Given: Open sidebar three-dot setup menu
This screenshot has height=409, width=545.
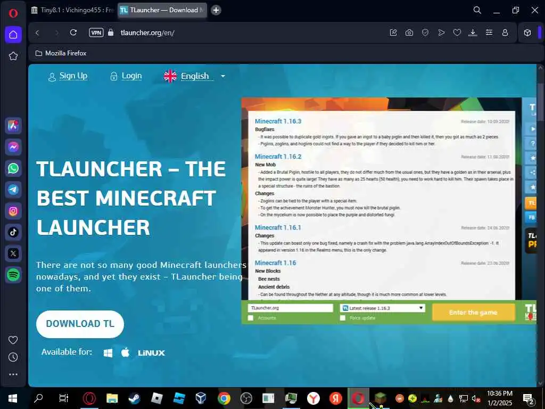Looking at the screenshot, I should (13, 374).
